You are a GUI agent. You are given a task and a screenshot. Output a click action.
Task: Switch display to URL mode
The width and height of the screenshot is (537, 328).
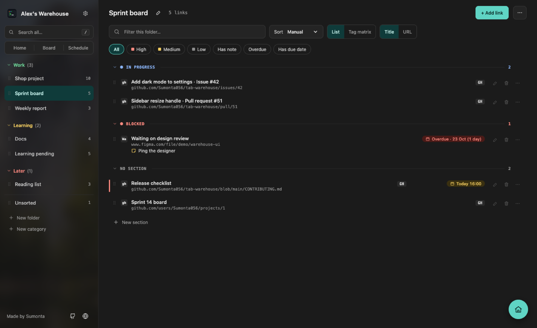tap(407, 32)
